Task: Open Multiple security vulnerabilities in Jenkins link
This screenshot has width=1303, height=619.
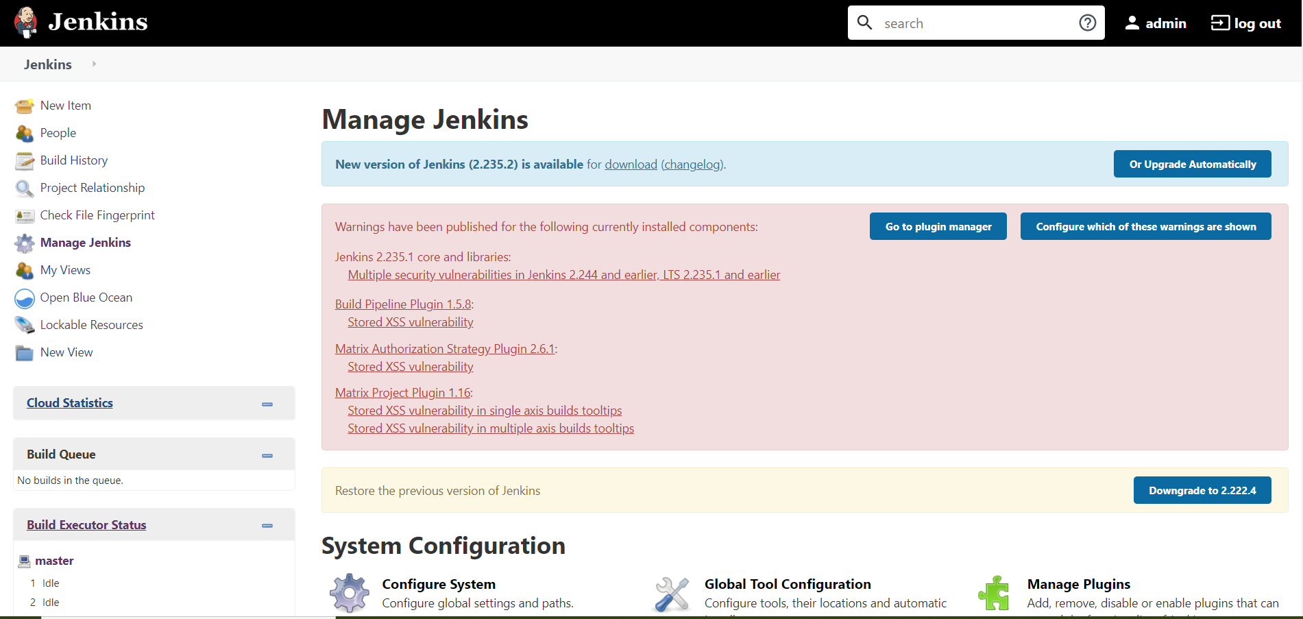Action: coord(564,275)
